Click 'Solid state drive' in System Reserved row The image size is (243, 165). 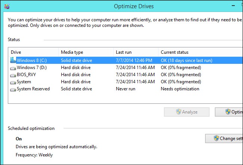(76, 89)
